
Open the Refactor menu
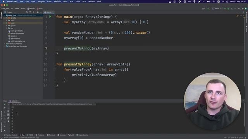[57, 2]
